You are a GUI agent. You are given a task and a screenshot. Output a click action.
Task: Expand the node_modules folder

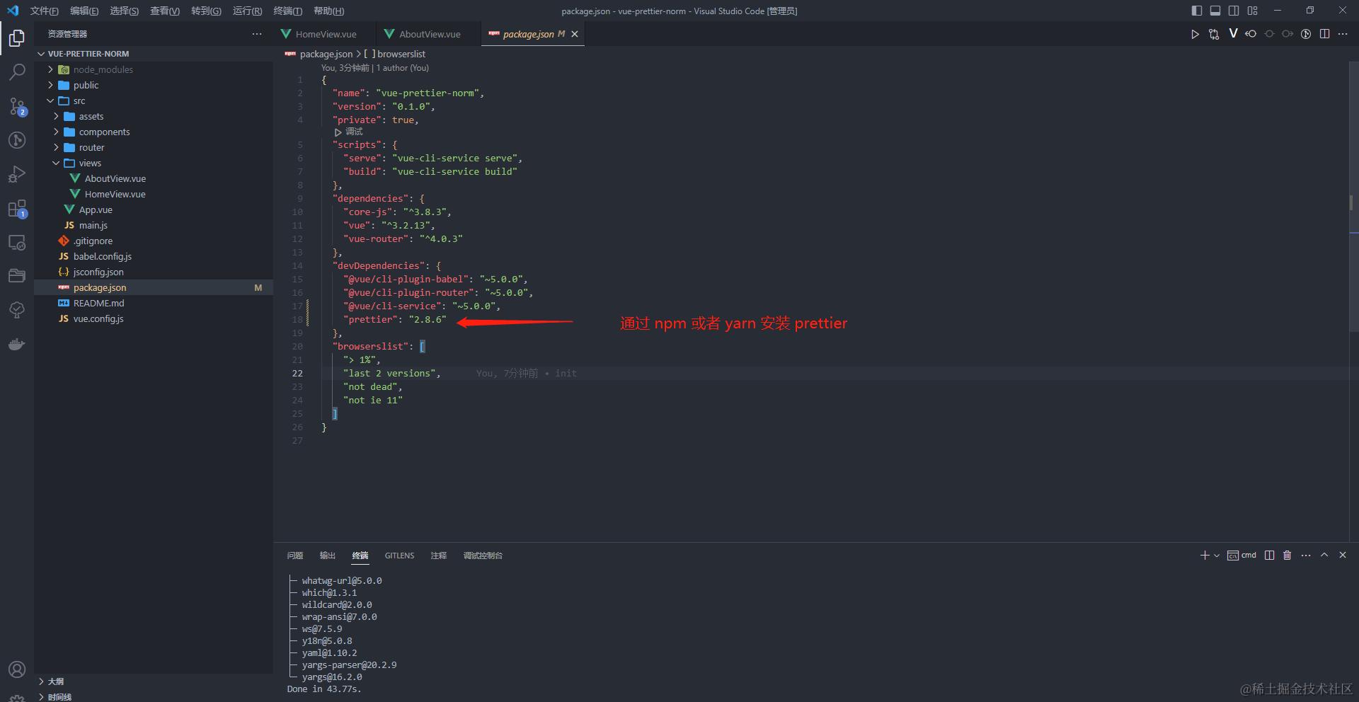click(51, 69)
